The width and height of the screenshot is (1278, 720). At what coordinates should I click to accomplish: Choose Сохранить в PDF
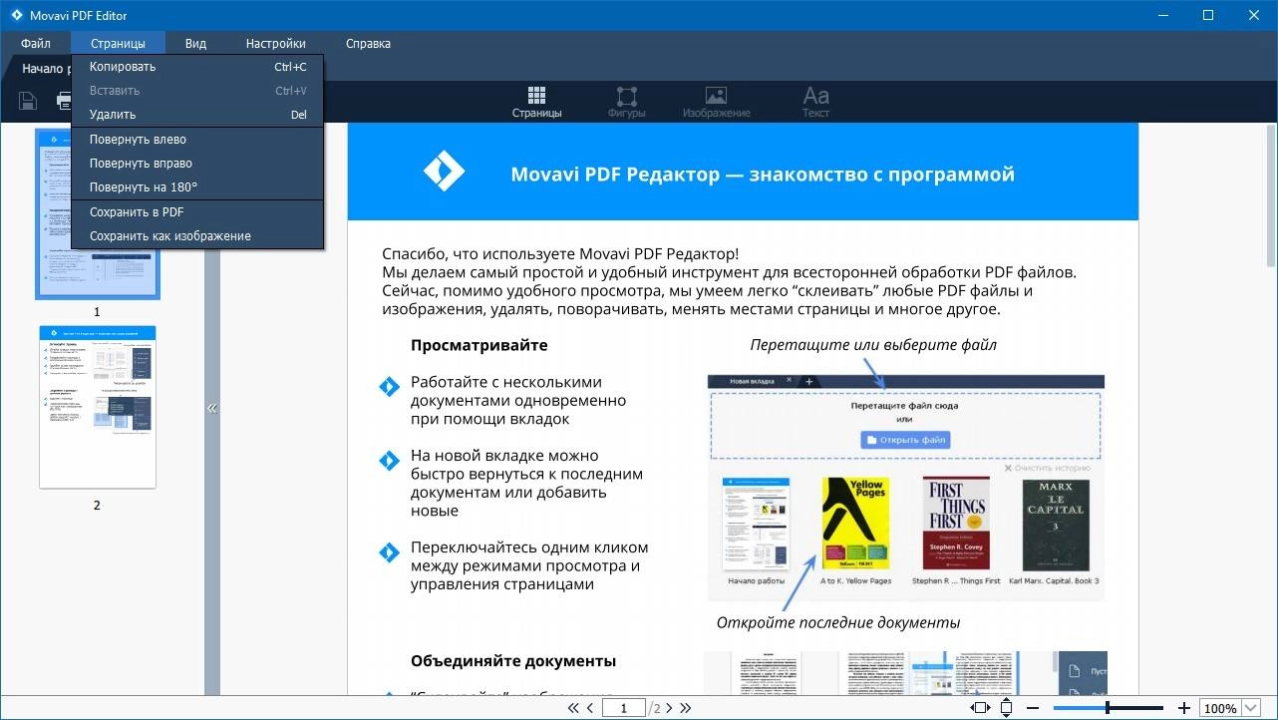tap(197, 212)
